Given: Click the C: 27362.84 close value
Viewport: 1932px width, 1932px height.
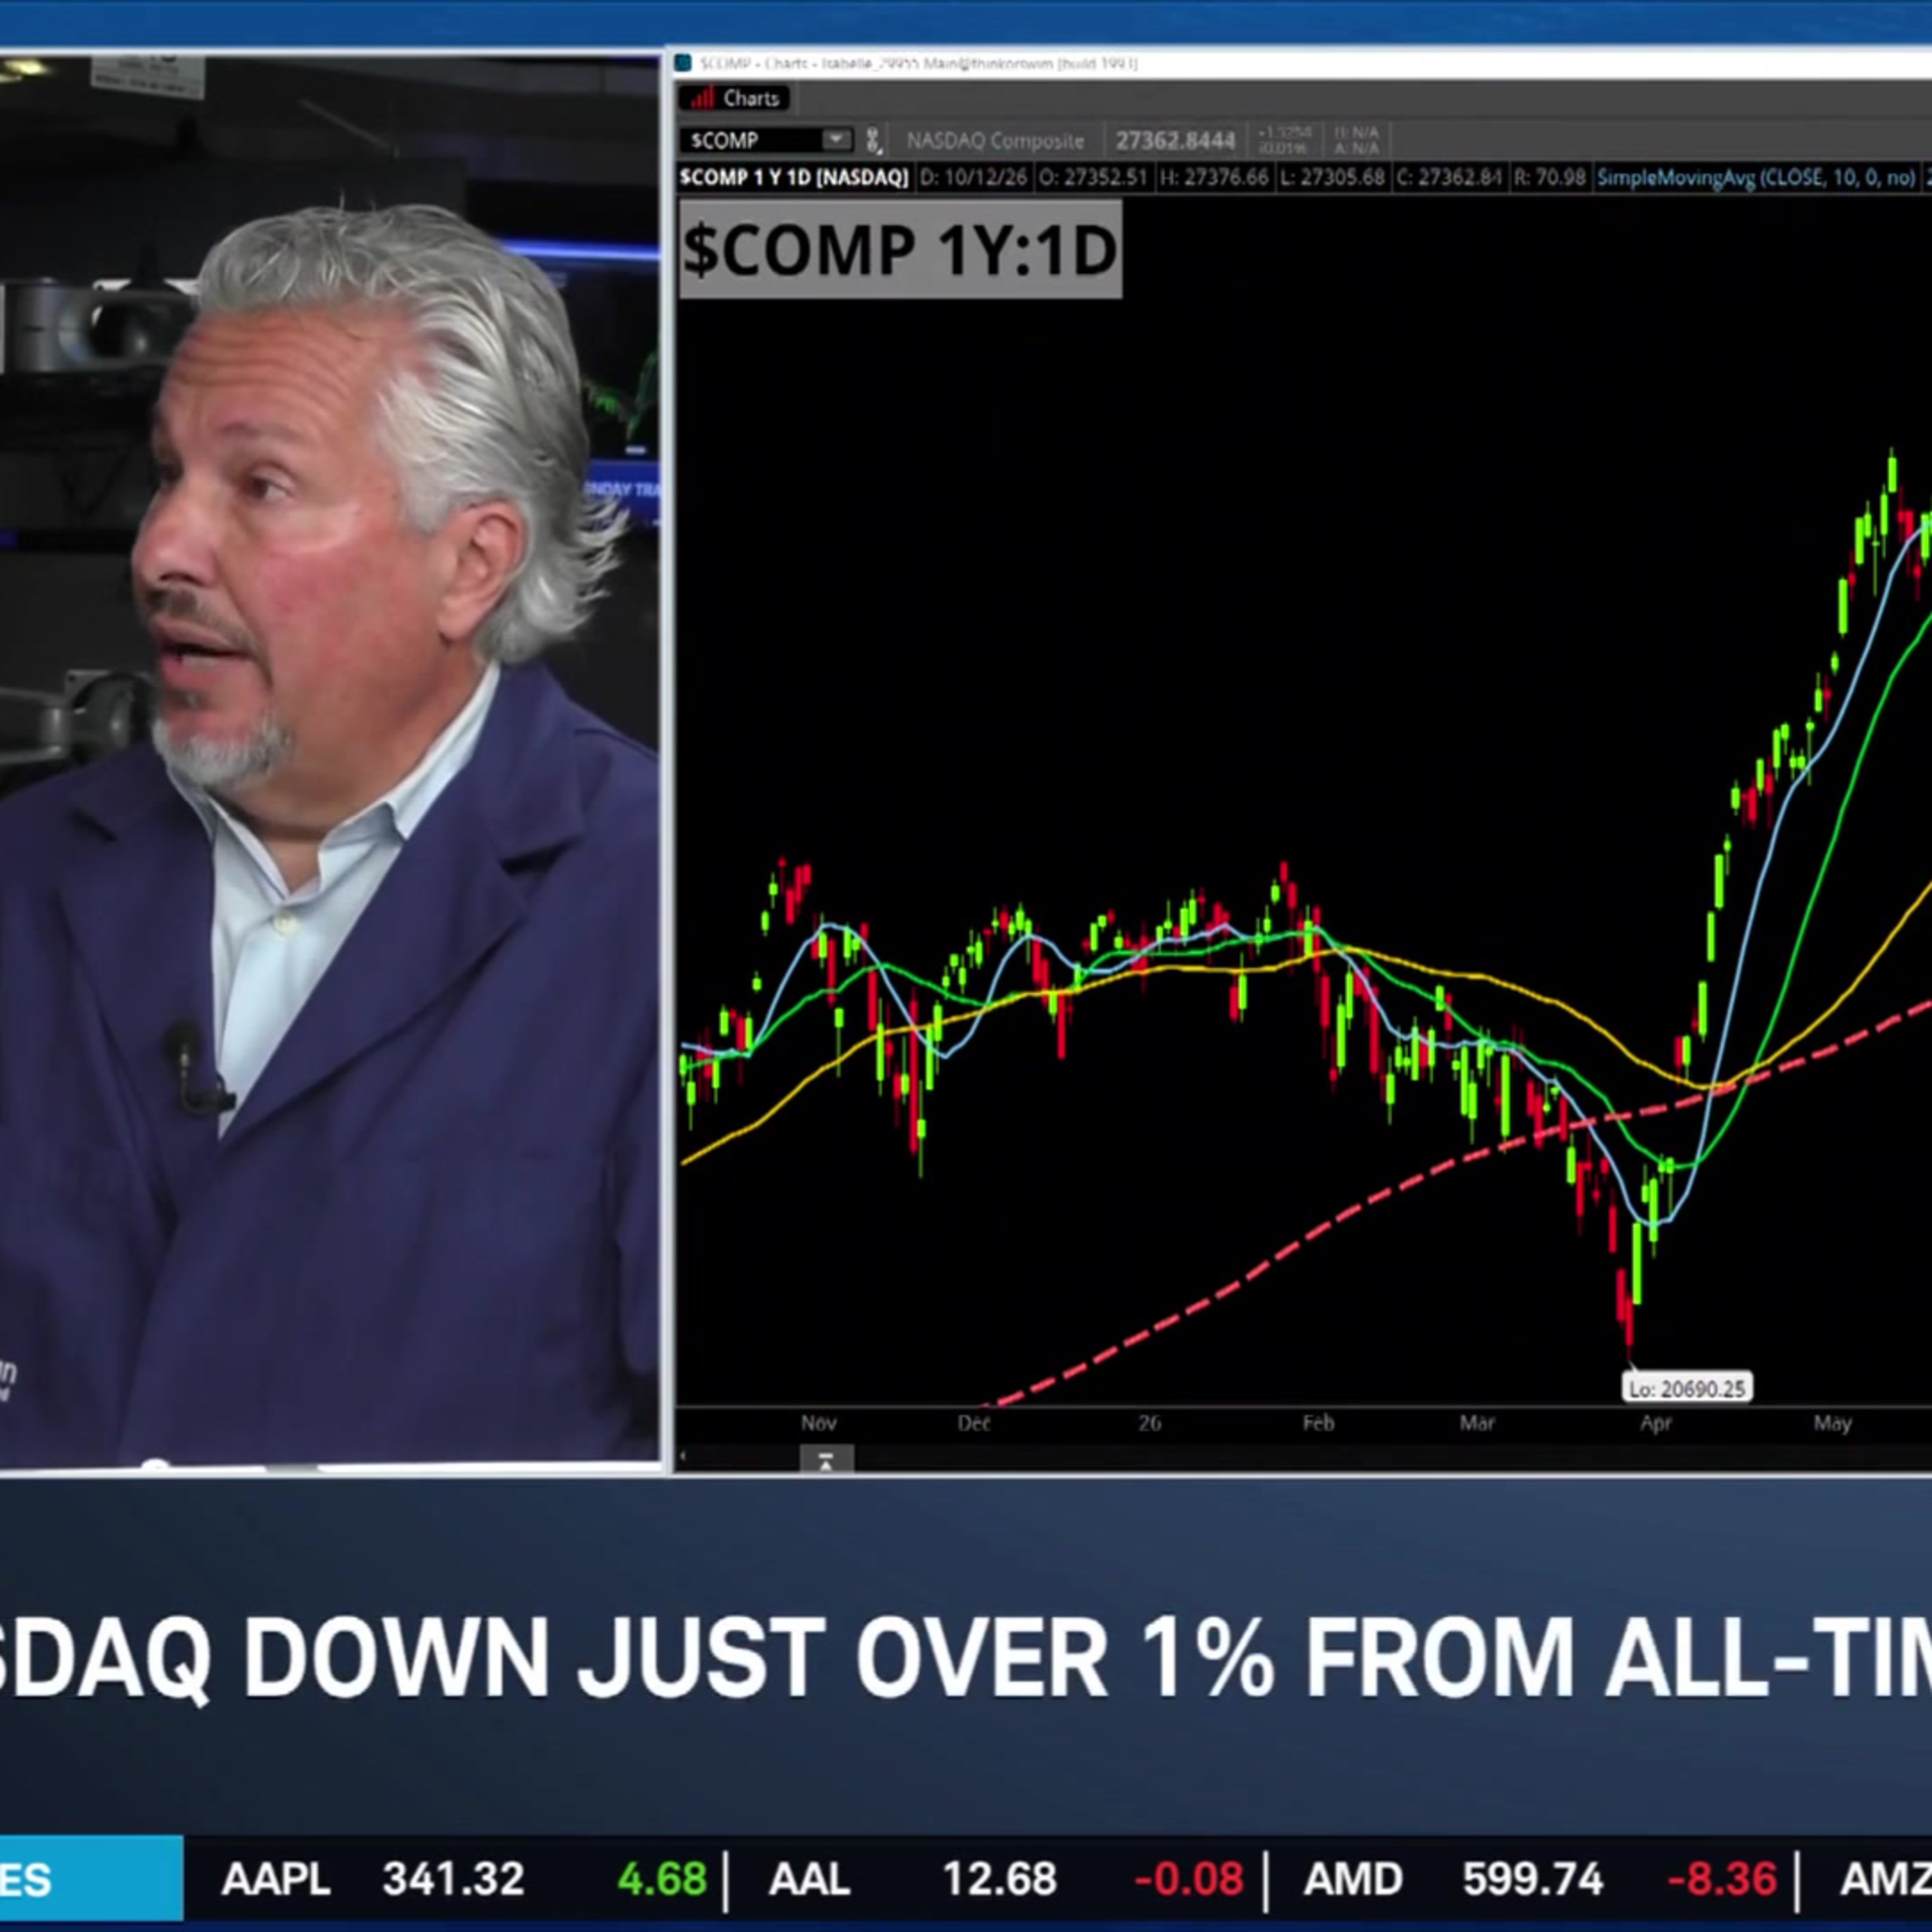Looking at the screenshot, I should coord(1449,178).
